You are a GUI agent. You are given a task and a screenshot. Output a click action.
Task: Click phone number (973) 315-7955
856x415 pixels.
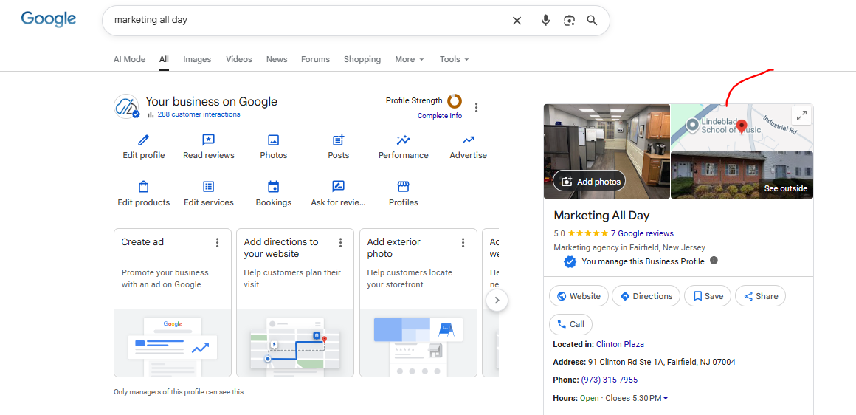(x=610, y=380)
